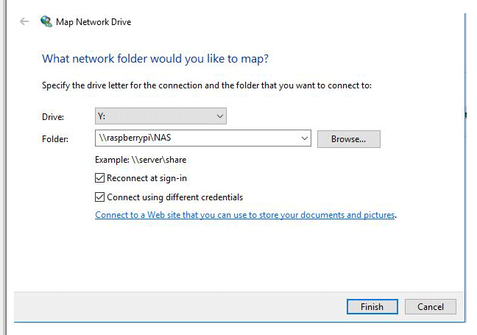Open the Drive letter dropdown showing Y:

click(x=160, y=116)
